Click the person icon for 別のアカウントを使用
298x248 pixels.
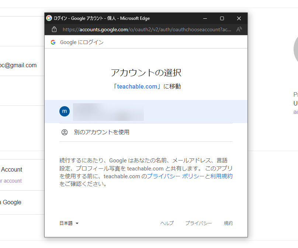click(65, 132)
